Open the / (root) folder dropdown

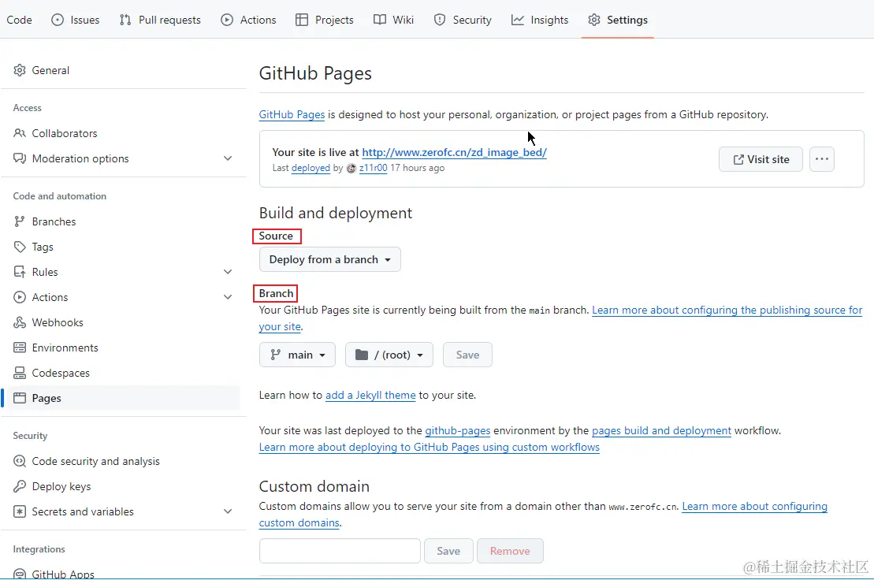389,355
